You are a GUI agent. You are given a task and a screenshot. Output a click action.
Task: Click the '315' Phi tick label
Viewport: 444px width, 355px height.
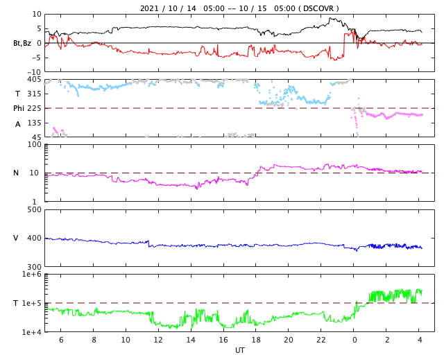click(34, 94)
